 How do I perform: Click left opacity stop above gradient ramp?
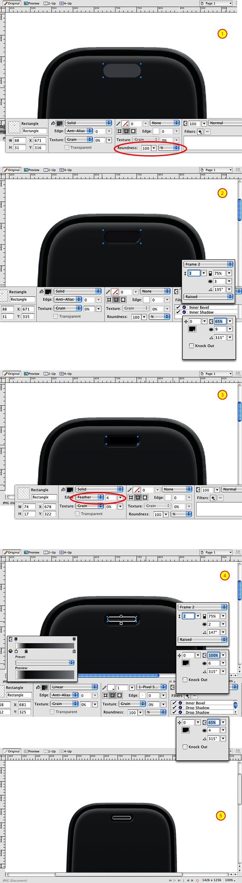pos(16,639)
